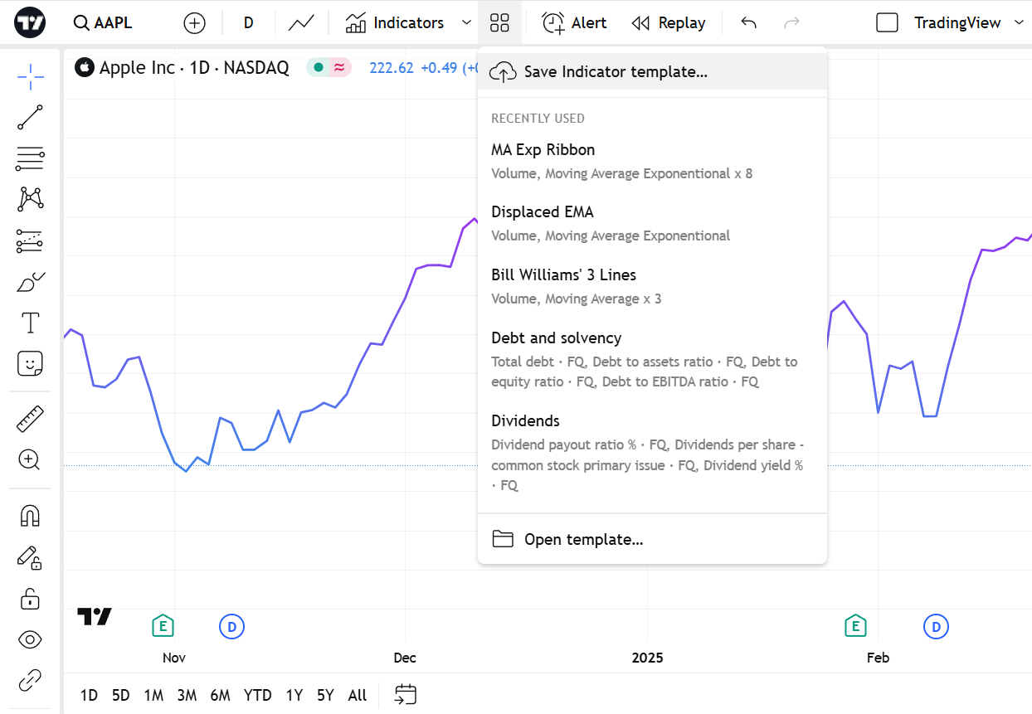This screenshot has height=714, width=1032.
Task: Expand the layout dropdown chevron
Action: [1019, 22]
